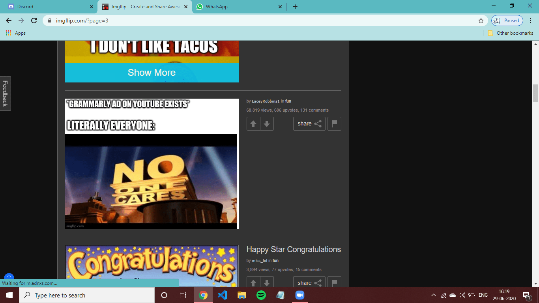
Task: Open the Feedback side tab
Action: coord(5,94)
